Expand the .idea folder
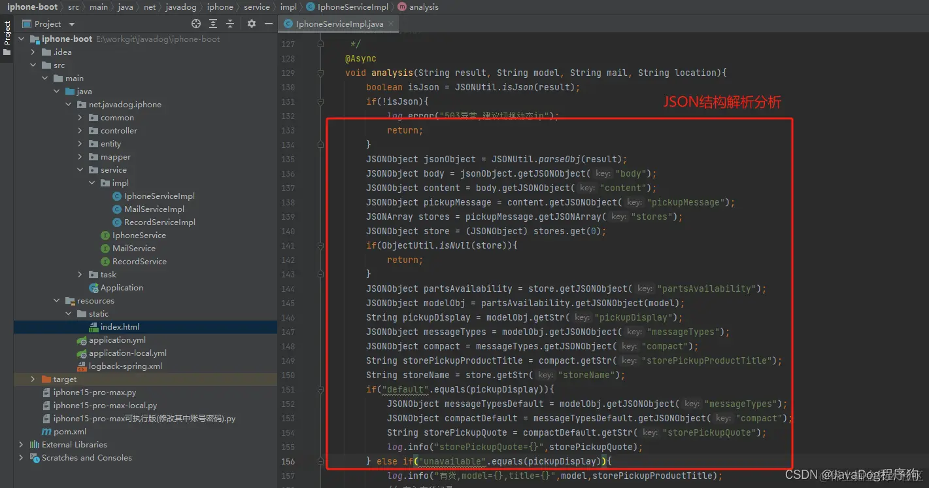Screen dimensions: 929x488 [x=33, y=52]
